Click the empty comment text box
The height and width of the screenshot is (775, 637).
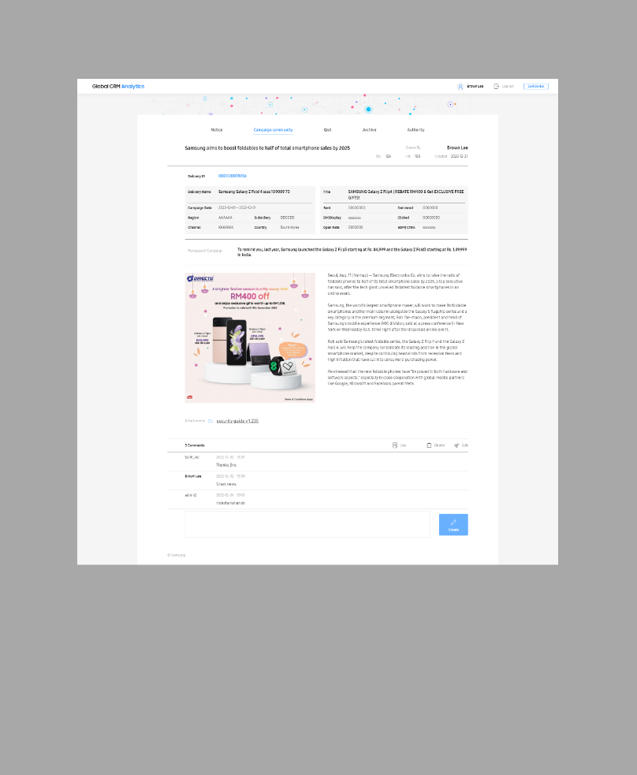pos(307,524)
